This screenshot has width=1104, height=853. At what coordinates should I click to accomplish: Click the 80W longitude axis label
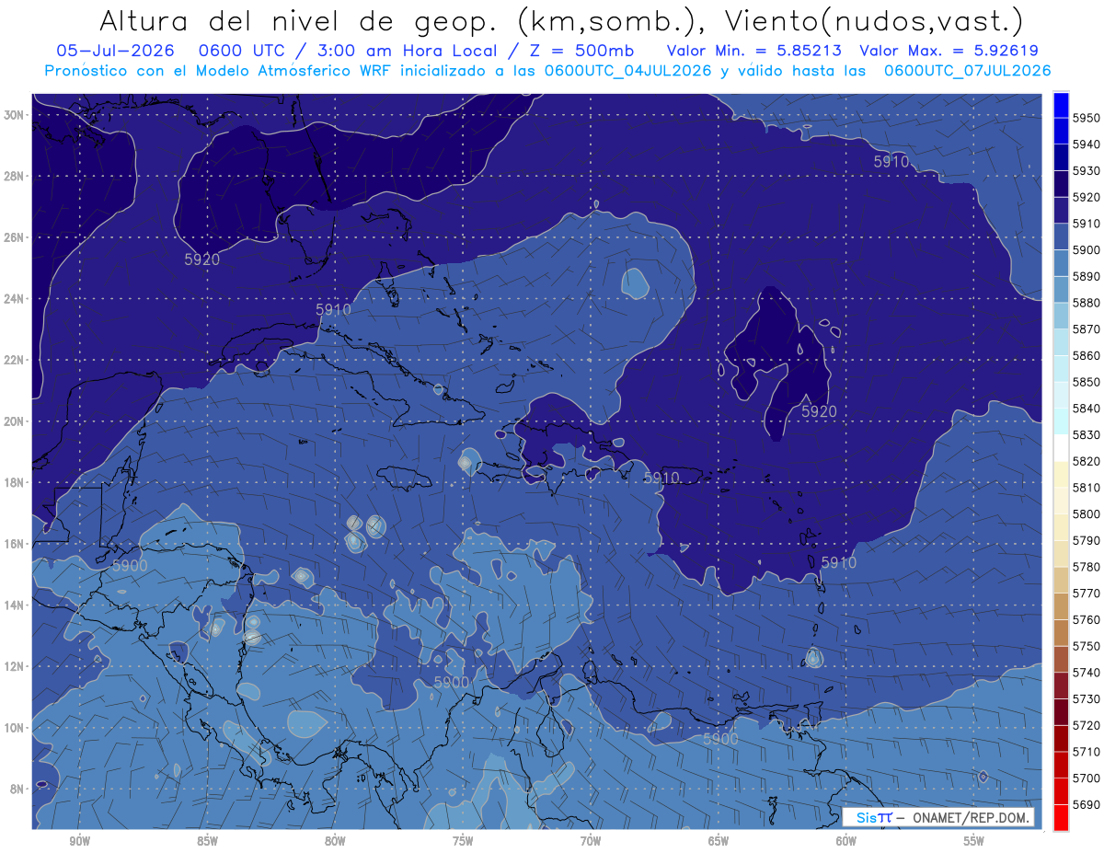(x=335, y=841)
